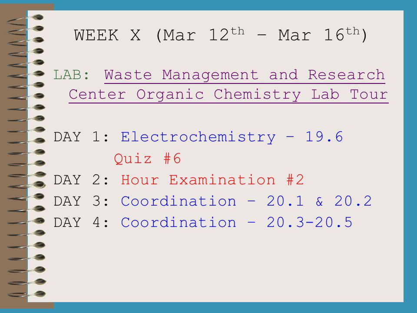Select the Hour Examination #2 line

[x=212, y=180]
